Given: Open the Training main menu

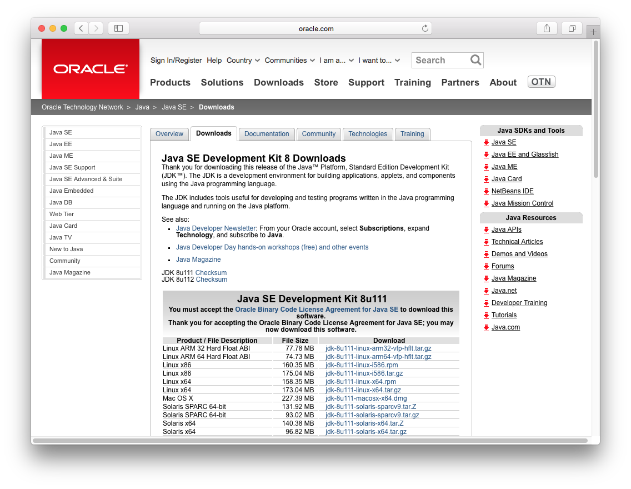Looking at the screenshot, I should pyautogui.click(x=413, y=82).
